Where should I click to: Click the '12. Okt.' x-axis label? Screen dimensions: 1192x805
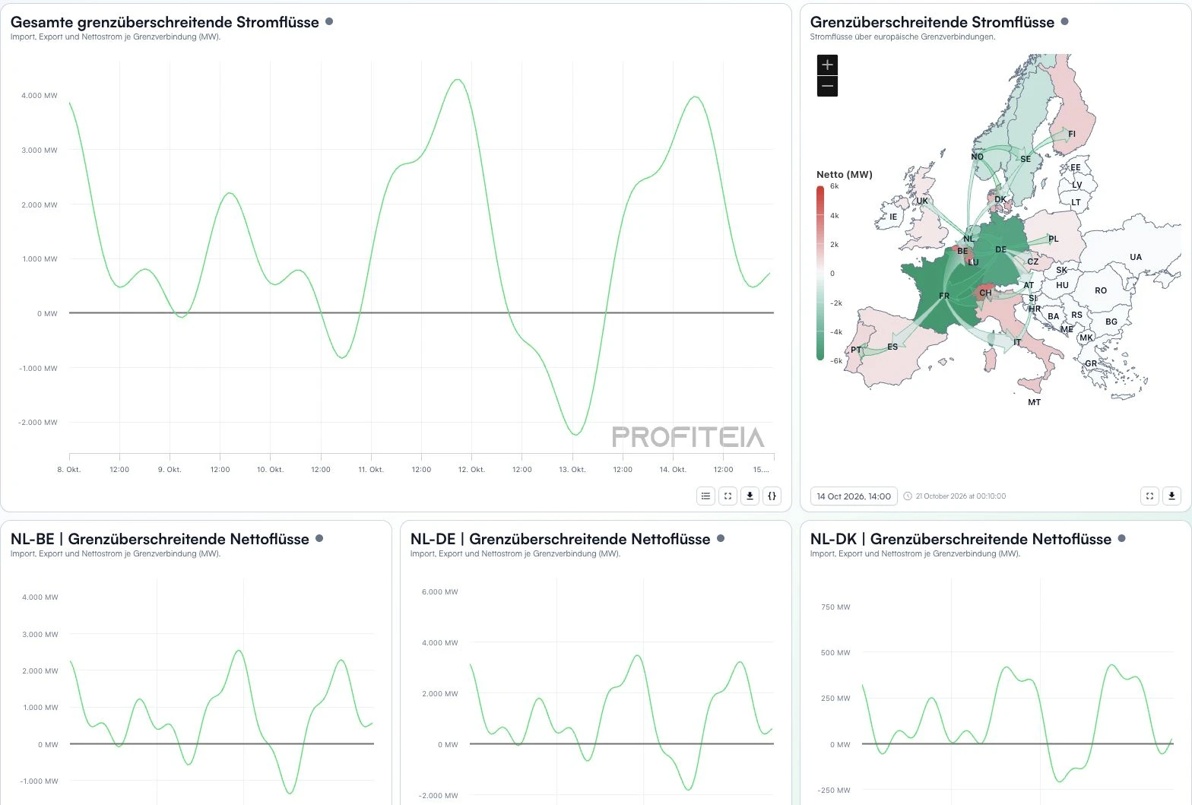click(471, 470)
